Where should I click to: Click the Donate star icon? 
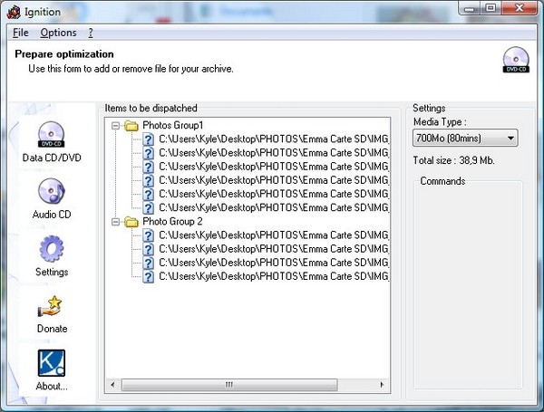coord(52,305)
